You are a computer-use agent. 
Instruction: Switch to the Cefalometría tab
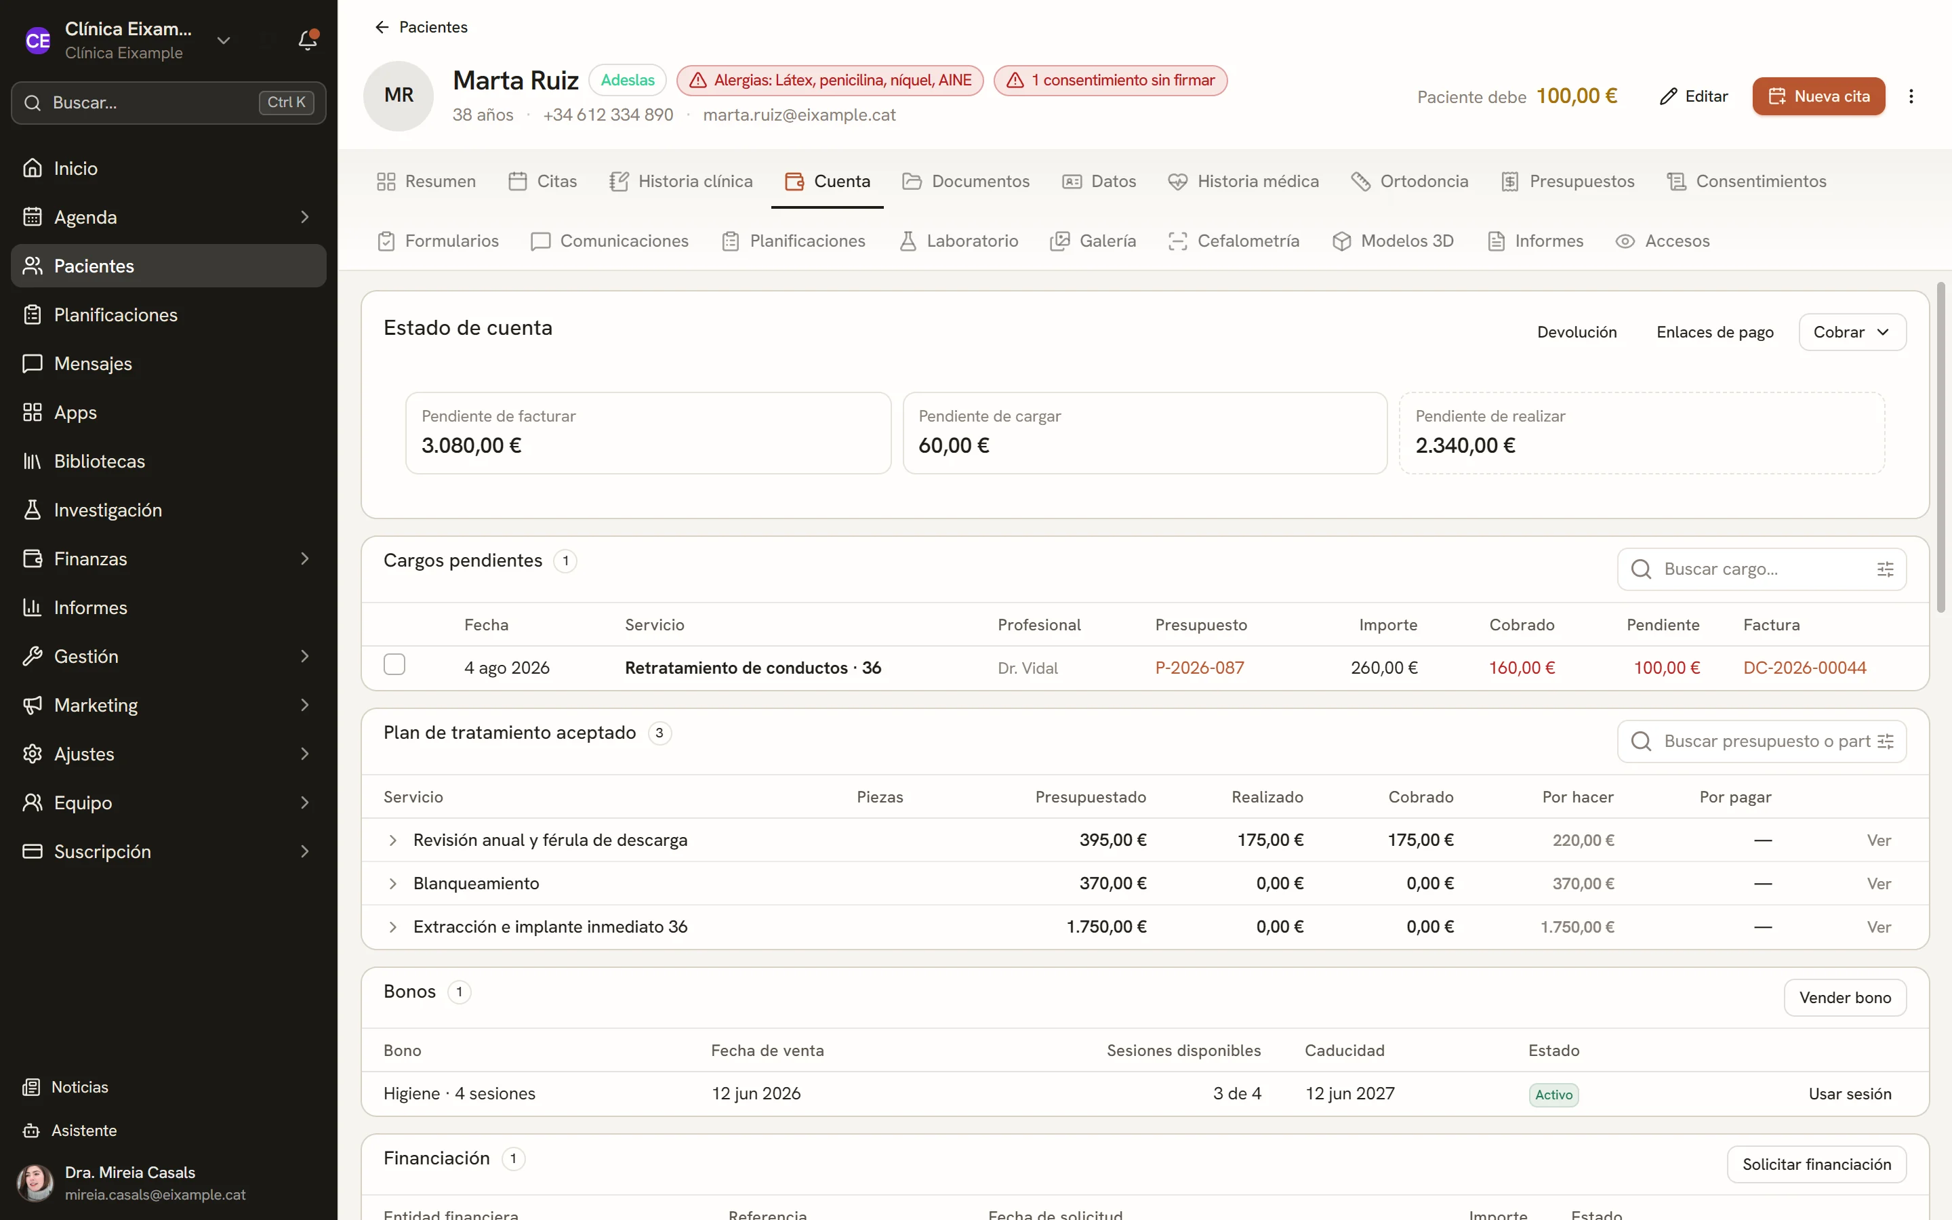tap(1234, 241)
